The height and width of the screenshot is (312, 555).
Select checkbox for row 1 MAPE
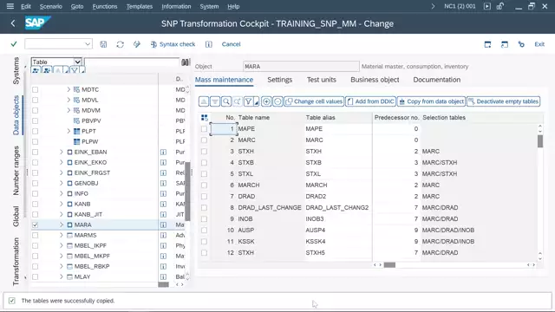point(204,129)
